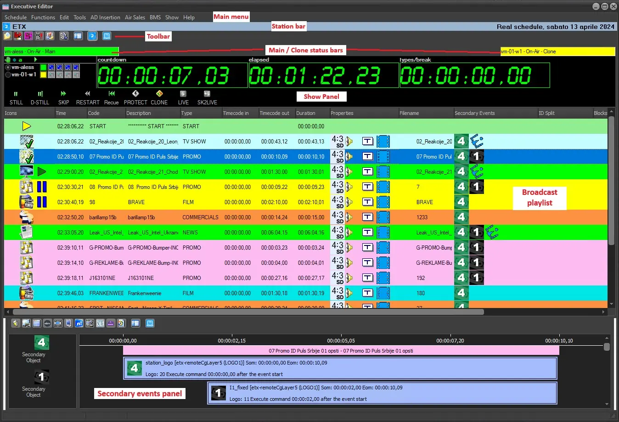Click the Duration column header

point(306,113)
